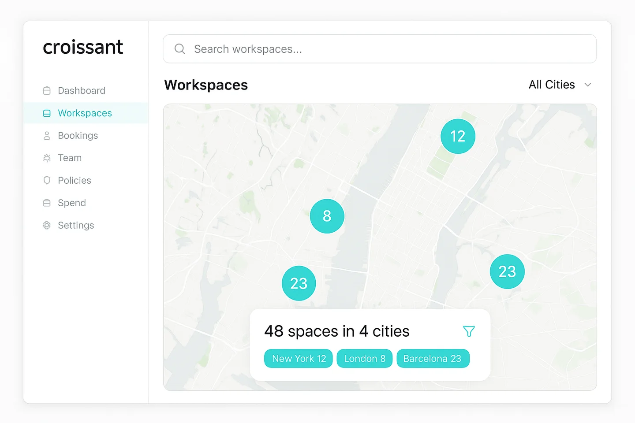This screenshot has height=423, width=635.
Task: Click the '48 spaces in 4 cities' text
Action: 337,331
